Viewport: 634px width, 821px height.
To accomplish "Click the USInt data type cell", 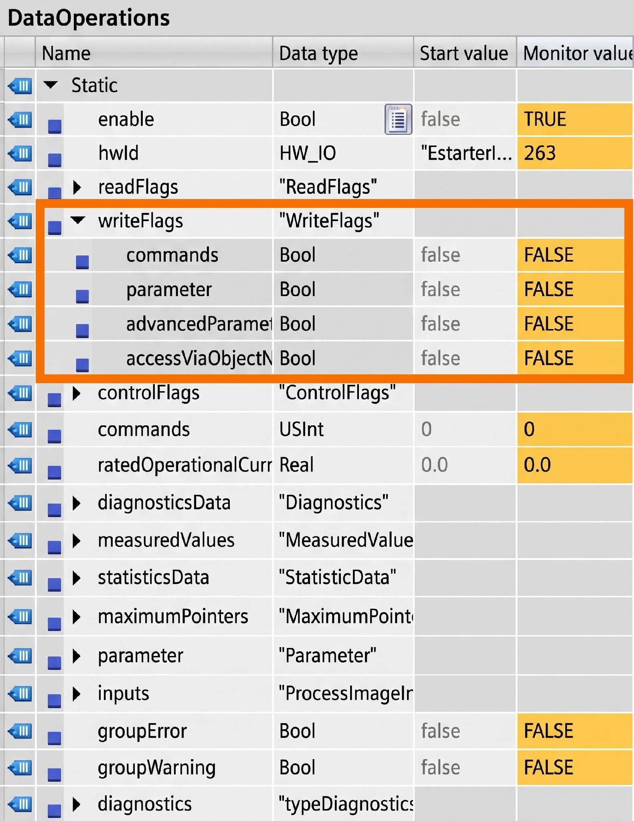I will pyautogui.click(x=343, y=429).
